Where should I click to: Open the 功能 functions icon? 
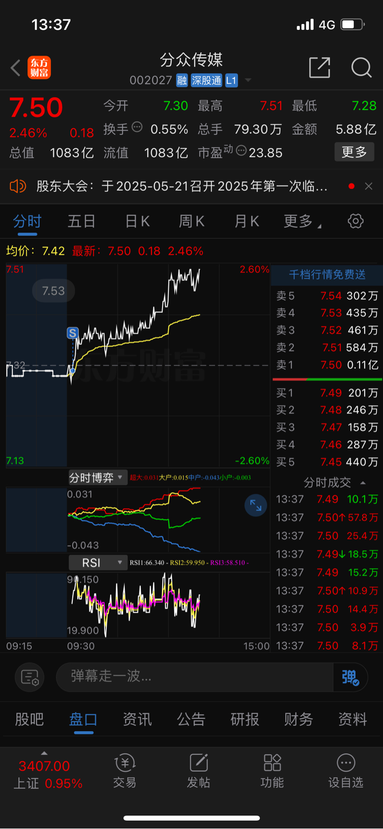(x=272, y=771)
